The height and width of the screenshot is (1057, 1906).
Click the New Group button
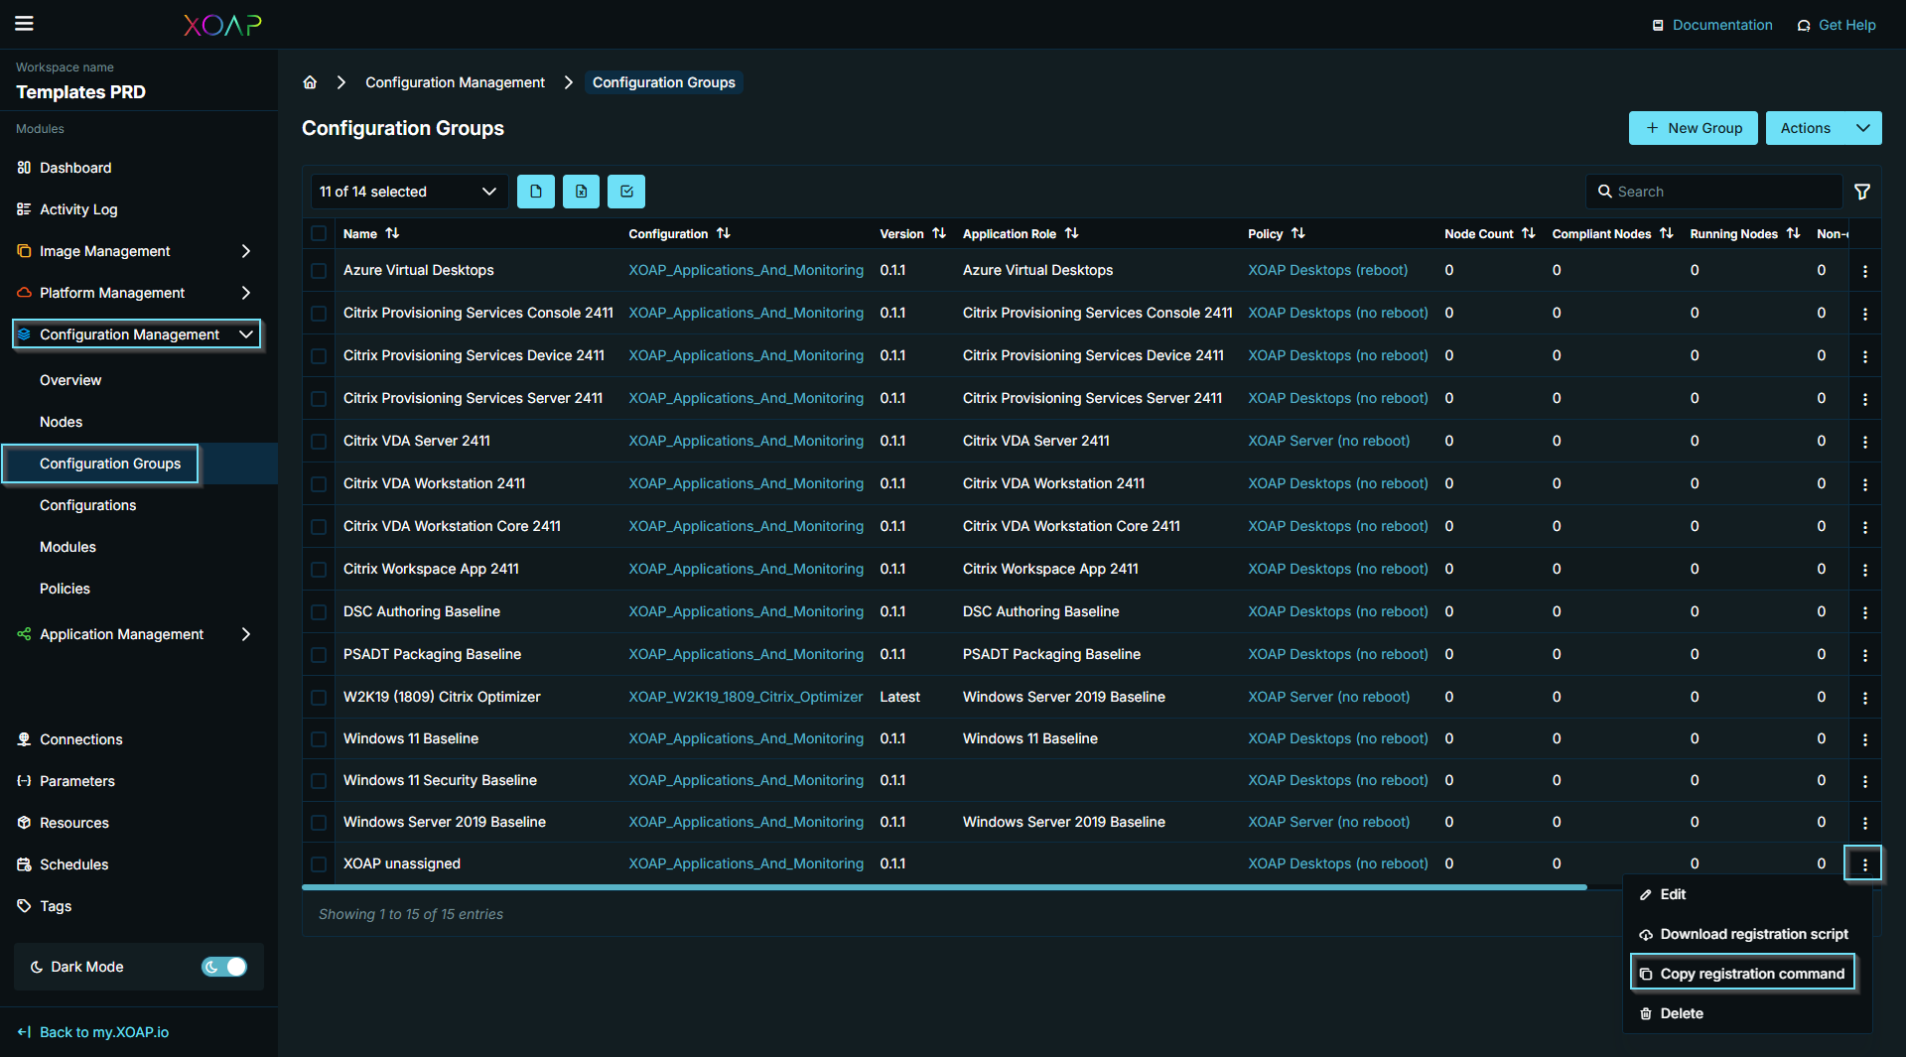[x=1693, y=127]
